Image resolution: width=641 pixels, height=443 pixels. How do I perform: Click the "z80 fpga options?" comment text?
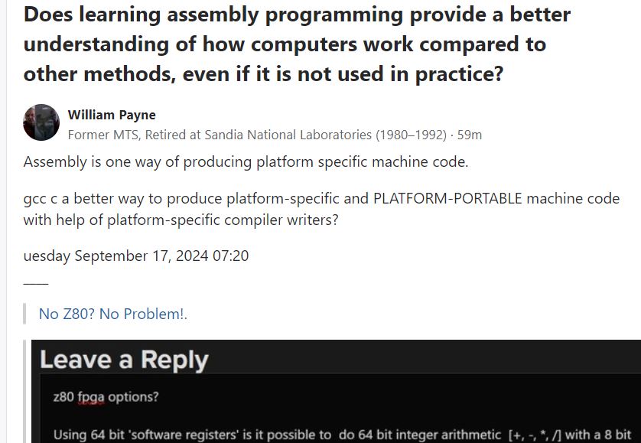tap(106, 397)
